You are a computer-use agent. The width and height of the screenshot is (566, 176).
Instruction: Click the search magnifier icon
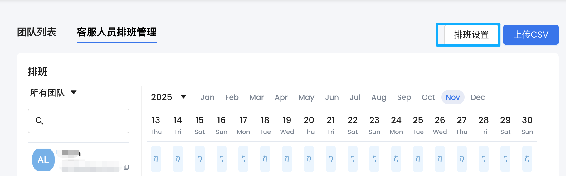pos(40,121)
